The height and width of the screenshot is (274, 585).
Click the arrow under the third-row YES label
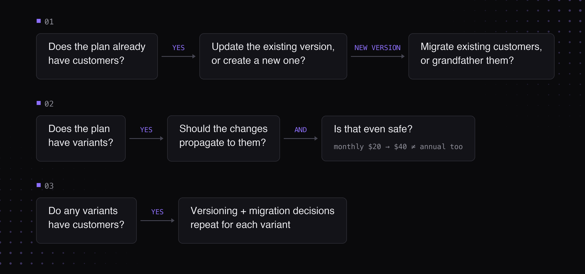pyautogui.click(x=157, y=220)
